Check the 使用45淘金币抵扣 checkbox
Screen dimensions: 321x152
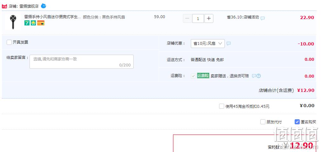click(222, 106)
